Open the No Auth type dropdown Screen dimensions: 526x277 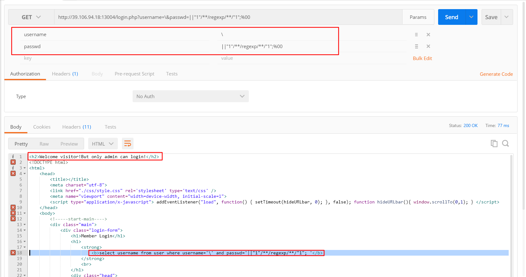coord(191,96)
